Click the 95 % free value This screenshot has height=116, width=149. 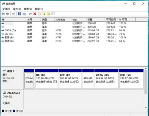[x=122, y=30]
